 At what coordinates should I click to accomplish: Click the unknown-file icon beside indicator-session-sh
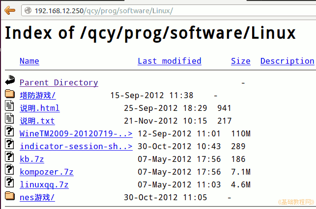click(x=9, y=144)
